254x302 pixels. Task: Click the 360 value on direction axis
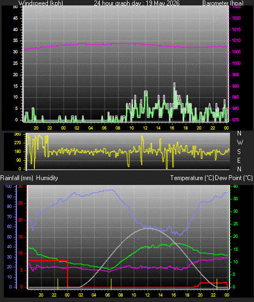point(17,134)
